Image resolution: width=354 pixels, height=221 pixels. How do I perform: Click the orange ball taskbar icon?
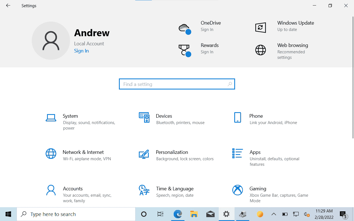[x=260, y=214]
